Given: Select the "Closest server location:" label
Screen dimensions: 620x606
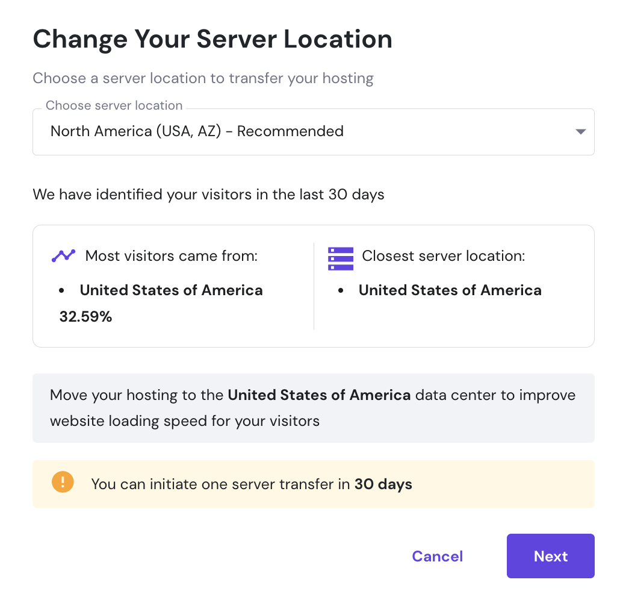Looking at the screenshot, I should 443,256.
